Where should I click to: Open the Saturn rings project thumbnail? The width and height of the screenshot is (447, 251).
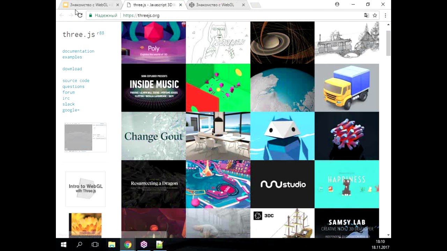(x=283, y=43)
